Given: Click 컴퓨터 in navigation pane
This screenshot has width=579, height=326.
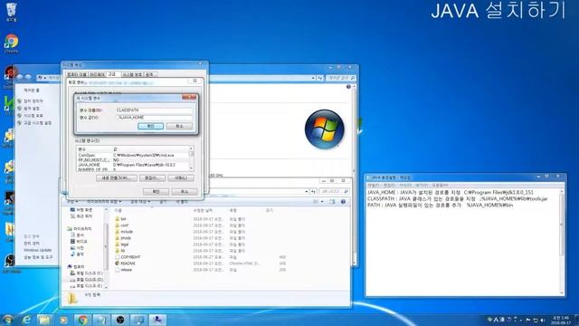Looking at the screenshot, I should pos(76,266).
